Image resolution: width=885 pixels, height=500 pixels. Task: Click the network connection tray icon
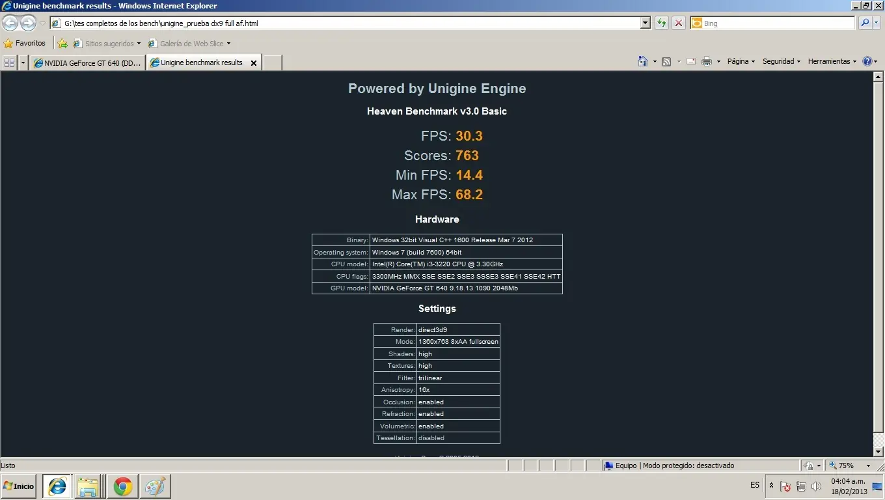(x=801, y=486)
